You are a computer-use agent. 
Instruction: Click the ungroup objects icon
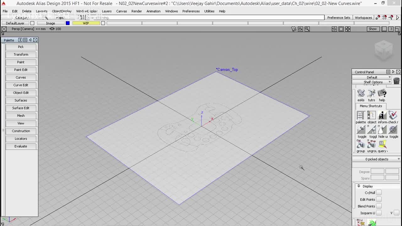click(x=372, y=144)
